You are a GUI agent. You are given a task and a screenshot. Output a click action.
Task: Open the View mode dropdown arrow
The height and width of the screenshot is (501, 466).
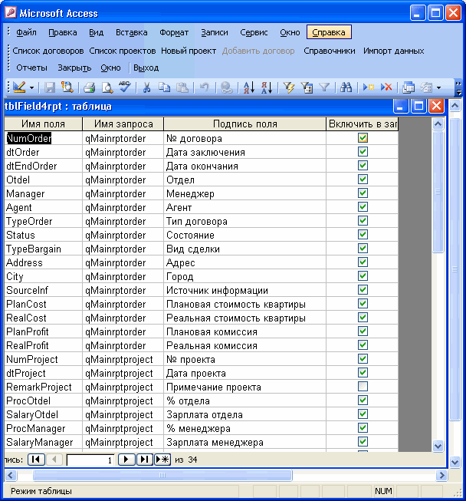click(x=31, y=87)
